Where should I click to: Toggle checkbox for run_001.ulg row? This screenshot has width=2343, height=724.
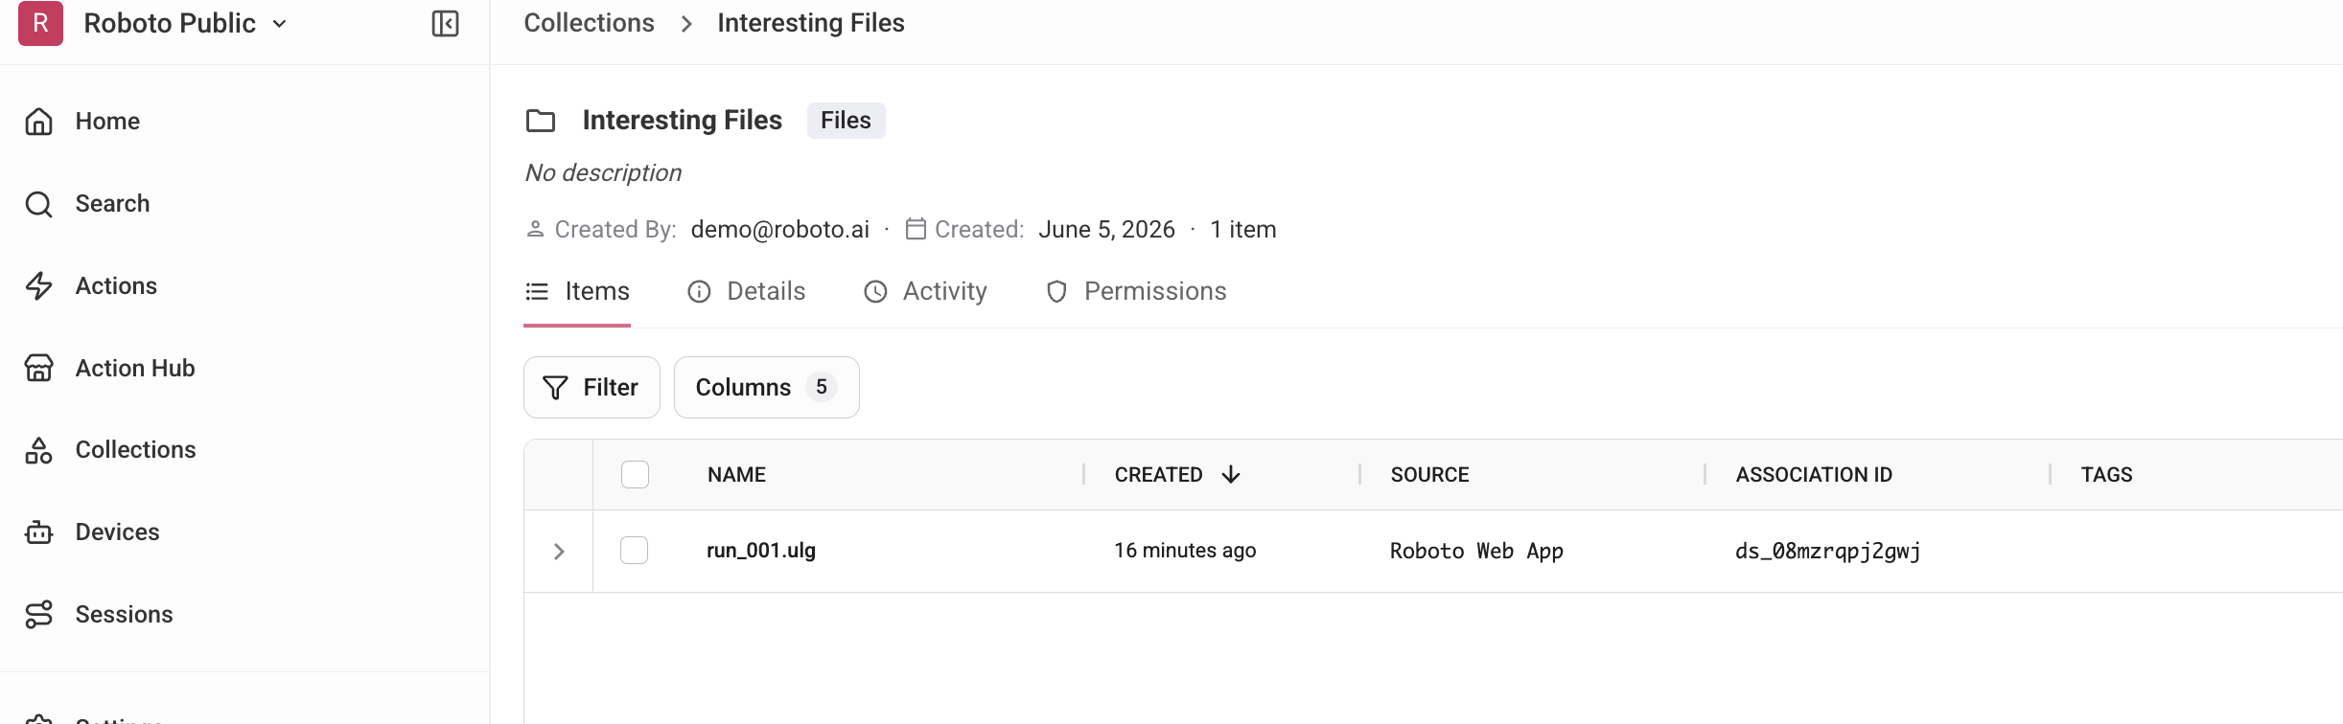(x=634, y=551)
